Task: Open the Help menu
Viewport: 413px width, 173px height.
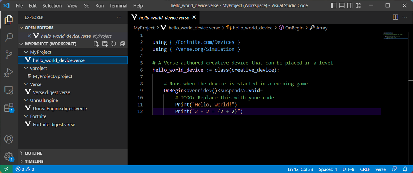Action: (138, 6)
